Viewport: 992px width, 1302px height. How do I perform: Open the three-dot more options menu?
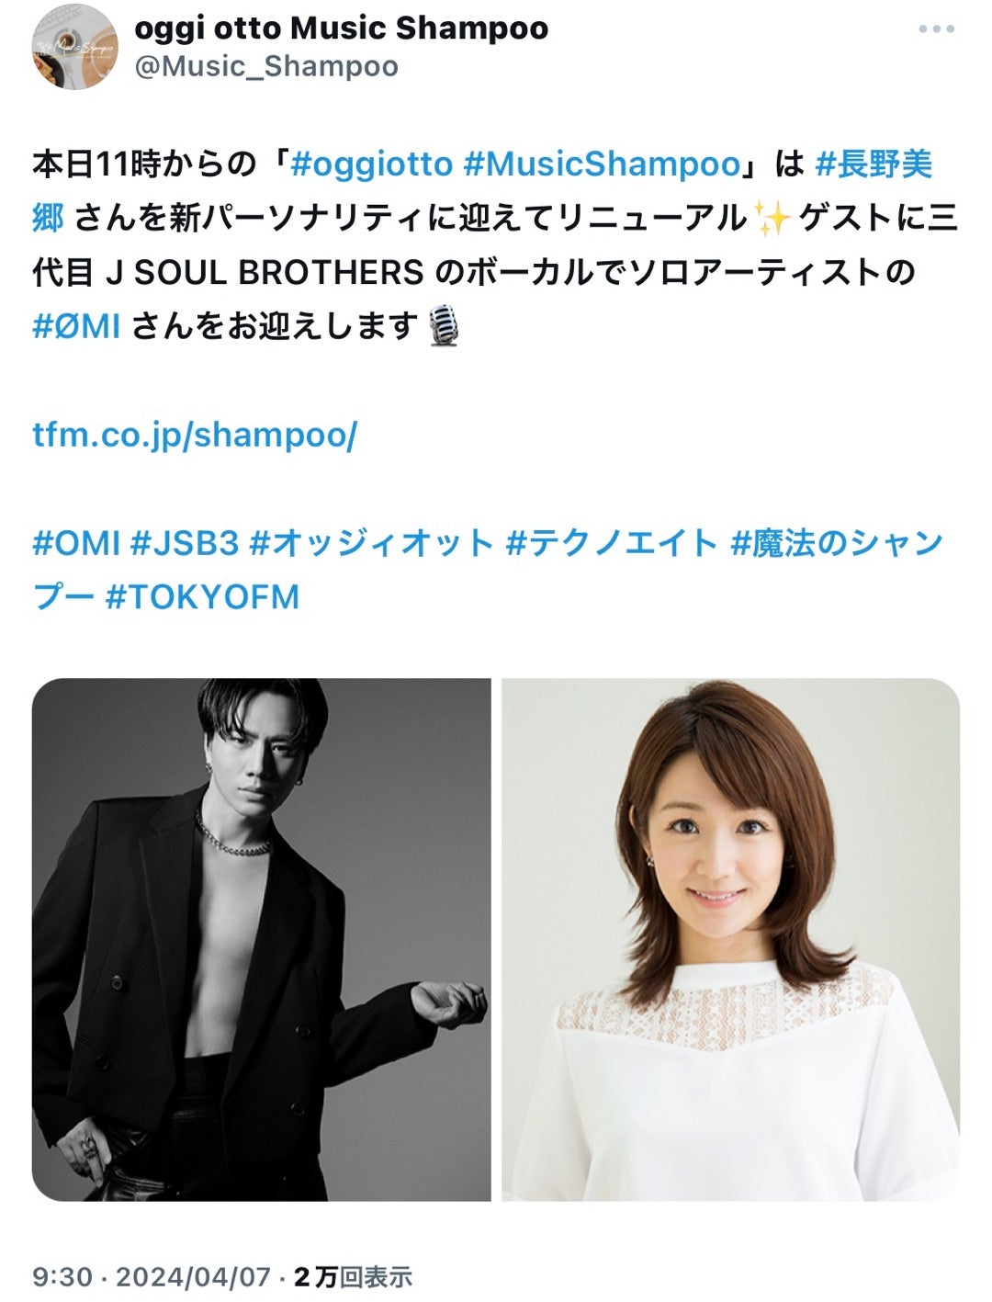(x=936, y=29)
